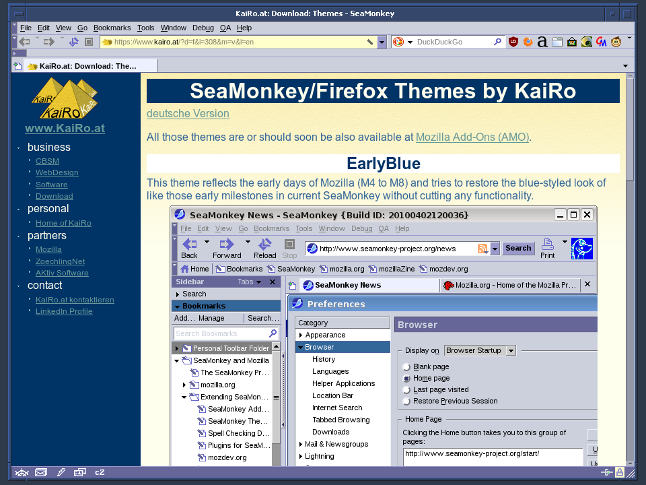The image size is (646, 485).
Task: Open the 'Mozilla Add-Ons (AMO)' link
Action: point(472,137)
